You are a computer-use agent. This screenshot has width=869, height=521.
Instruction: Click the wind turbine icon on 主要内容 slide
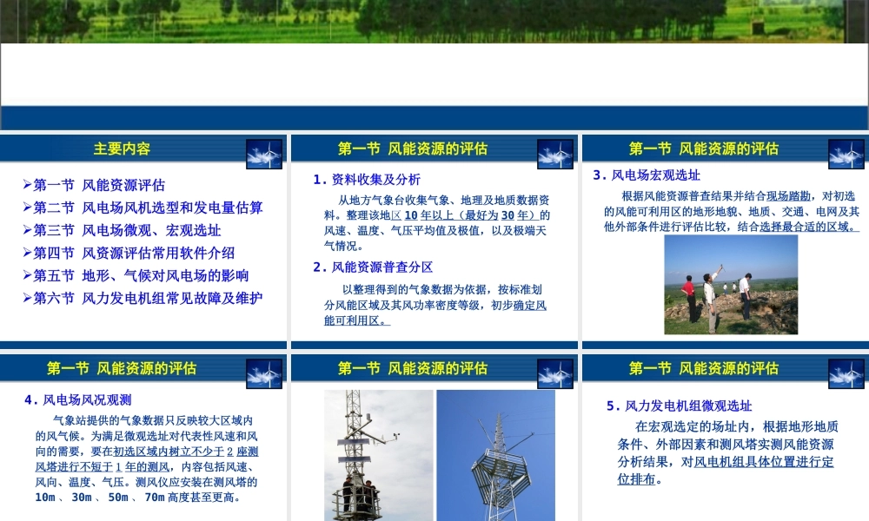pyautogui.click(x=264, y=154)
